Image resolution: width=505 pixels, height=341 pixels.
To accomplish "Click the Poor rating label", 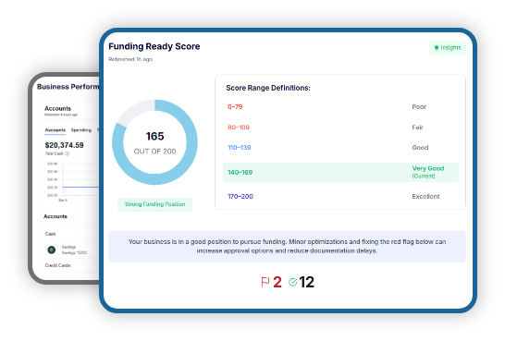I will tap(419, 107).
